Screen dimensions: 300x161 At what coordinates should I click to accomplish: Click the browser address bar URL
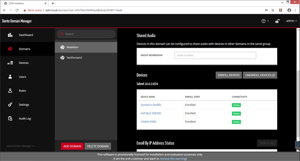tap(84, 10)
